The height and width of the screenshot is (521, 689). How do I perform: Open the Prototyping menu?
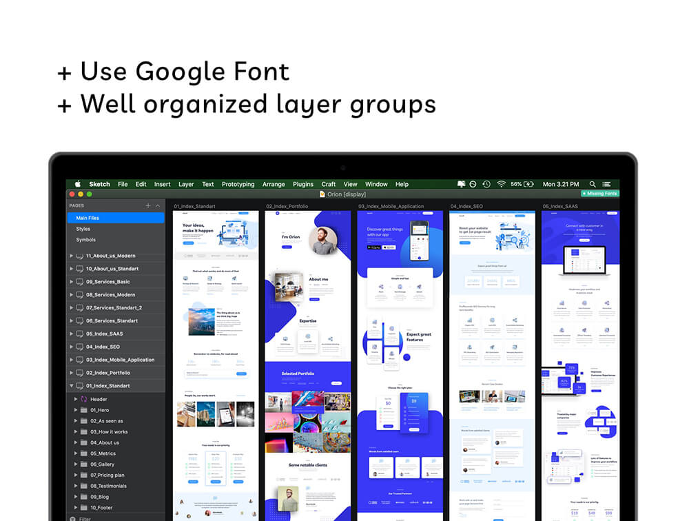click(x=238, y=184)
